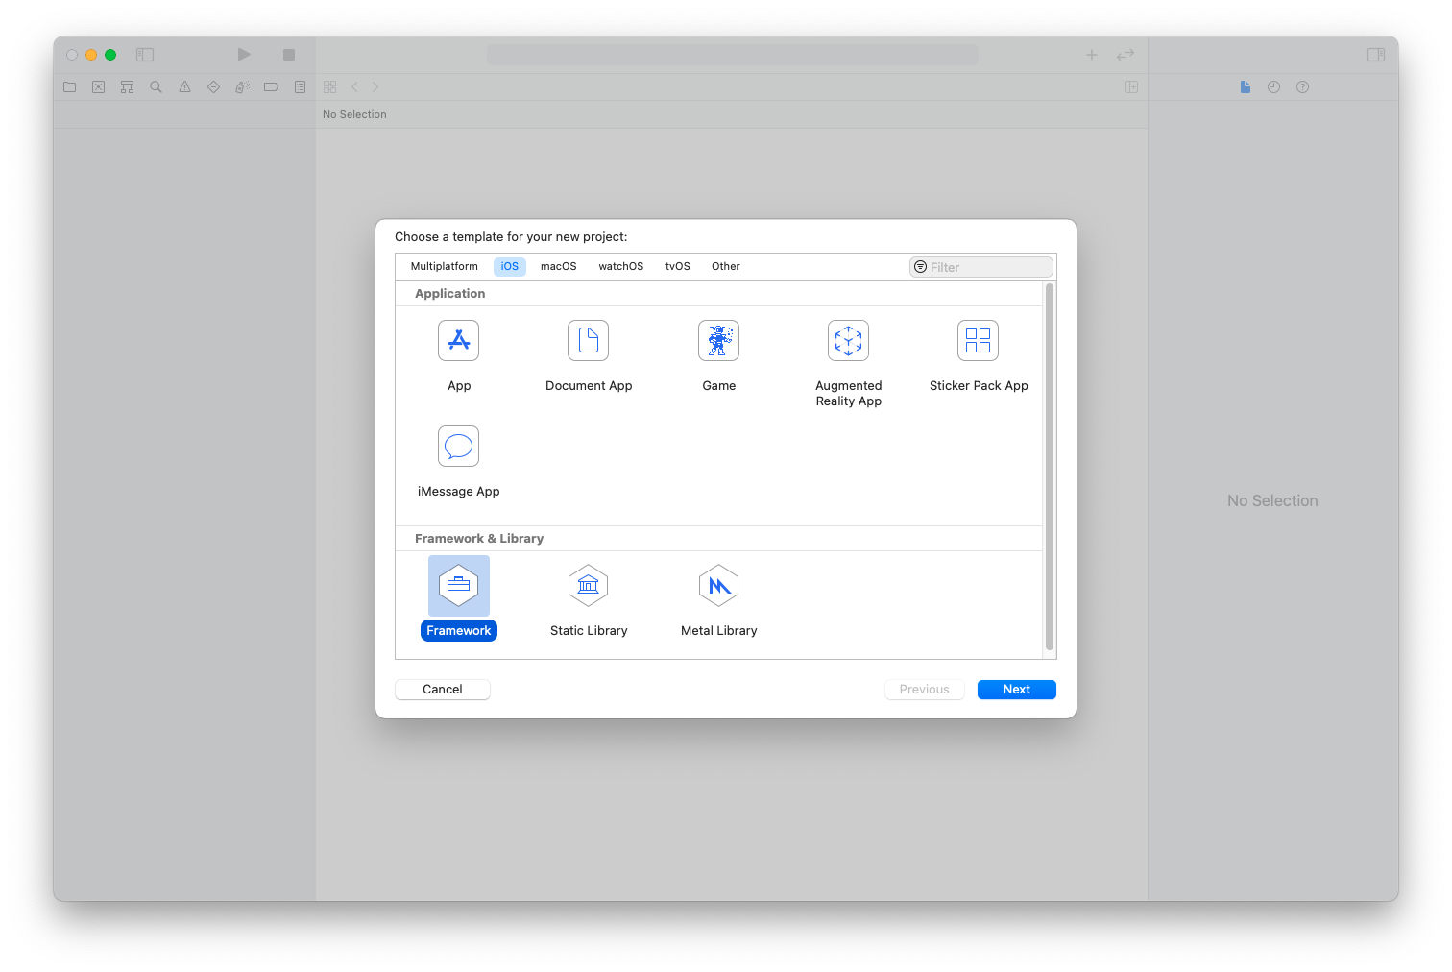This screenshot has width=1452, height=972.
Task: Show the History inspector
Action: (1273, 86)
